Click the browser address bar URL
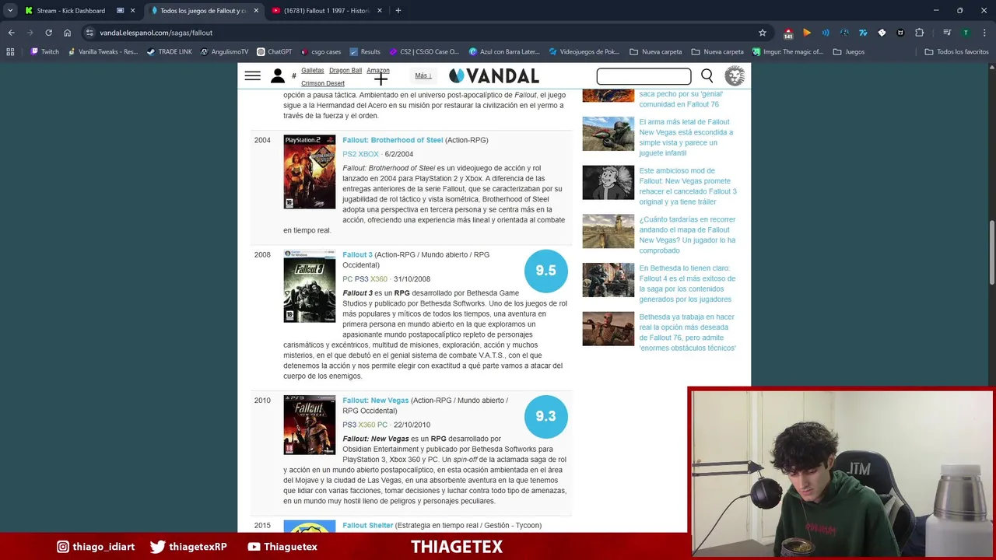Image resolution: width=996 pixels, height=560 pixels. click(156, 33)
